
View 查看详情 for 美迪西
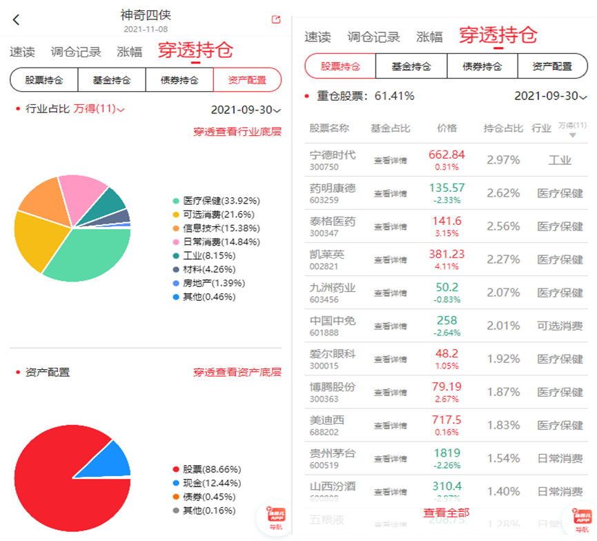tap(390, 425)
